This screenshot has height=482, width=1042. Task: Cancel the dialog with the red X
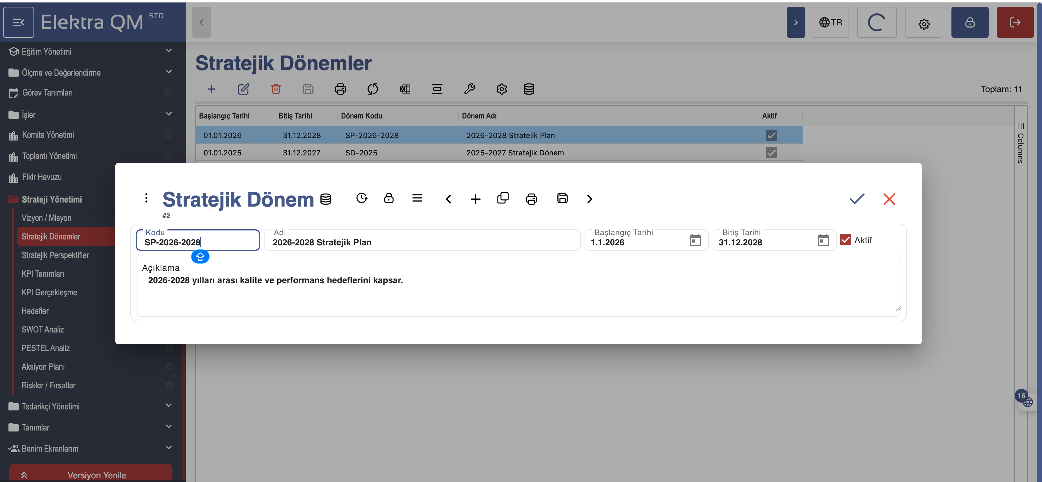coord(889,199)
